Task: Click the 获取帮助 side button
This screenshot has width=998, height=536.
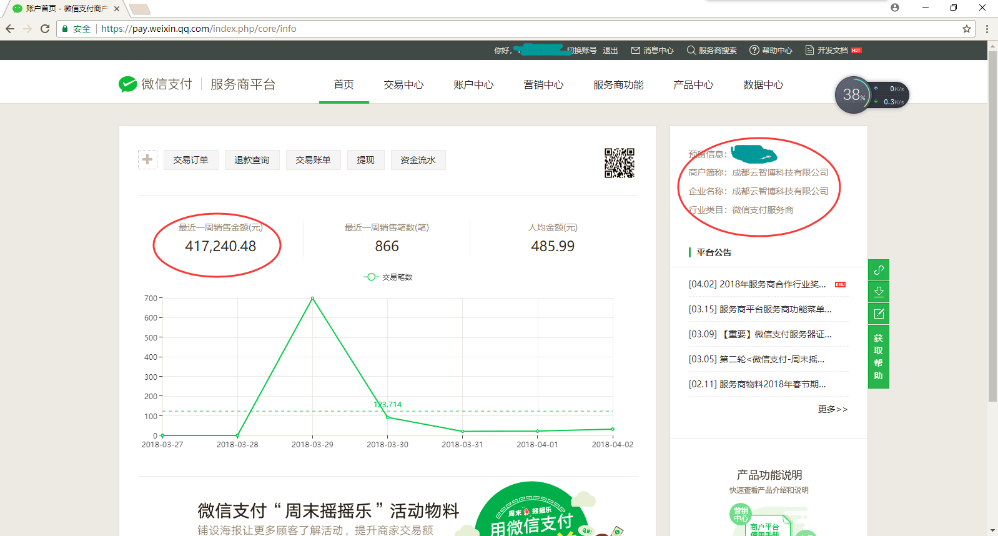Action: tap(879, 357)
